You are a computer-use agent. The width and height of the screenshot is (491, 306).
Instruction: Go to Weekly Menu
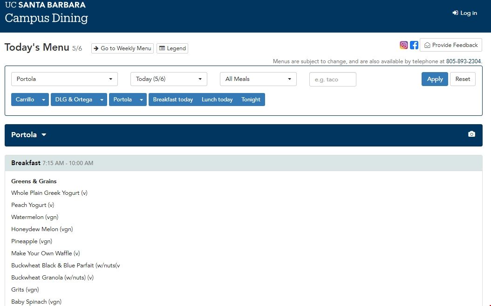point(122,48)
